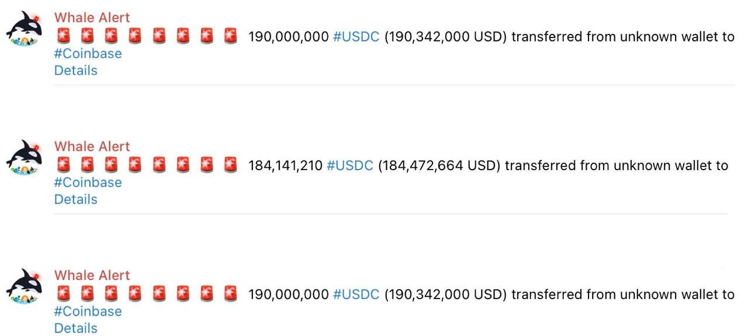
Task: Open the Details link of the top message
Action: [x=75, y=71]
